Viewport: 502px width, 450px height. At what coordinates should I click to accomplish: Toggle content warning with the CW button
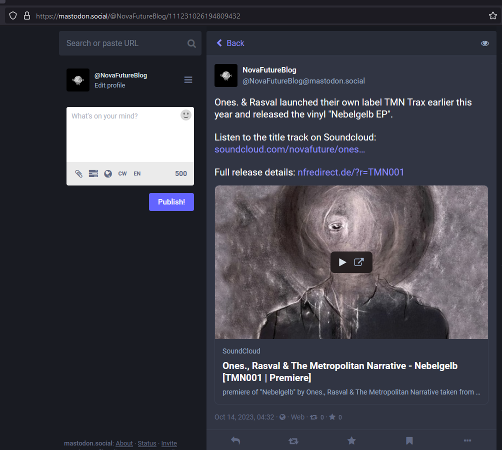[x=122, y=173]
